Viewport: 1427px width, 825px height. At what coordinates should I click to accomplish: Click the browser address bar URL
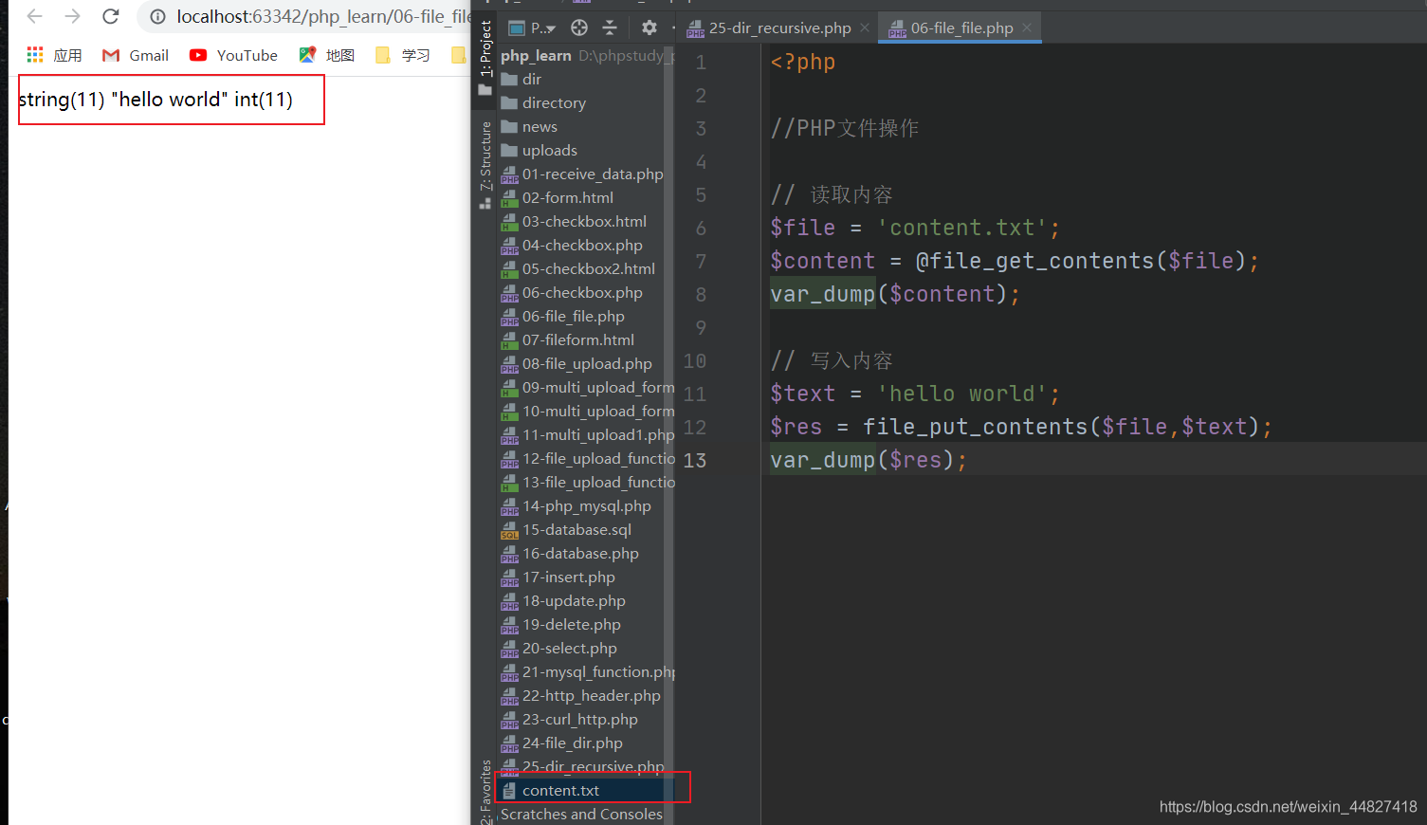tap(323, 17)
